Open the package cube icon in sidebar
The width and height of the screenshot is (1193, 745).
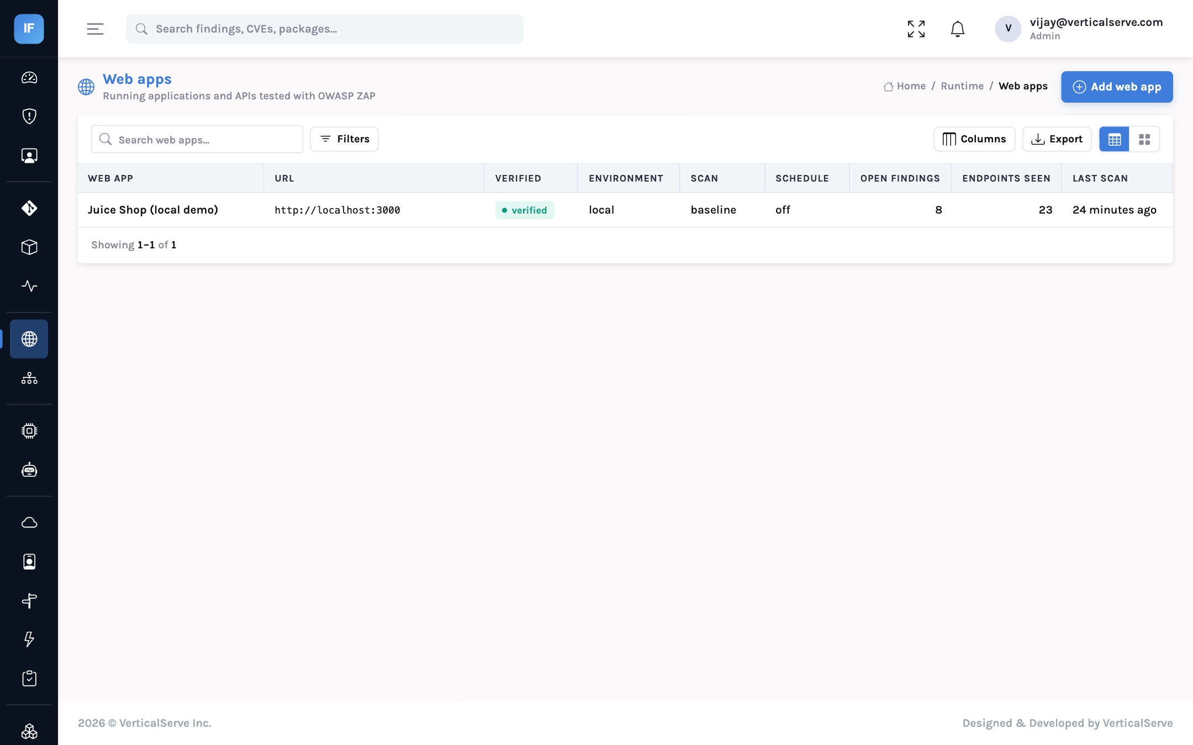[29, 247]
